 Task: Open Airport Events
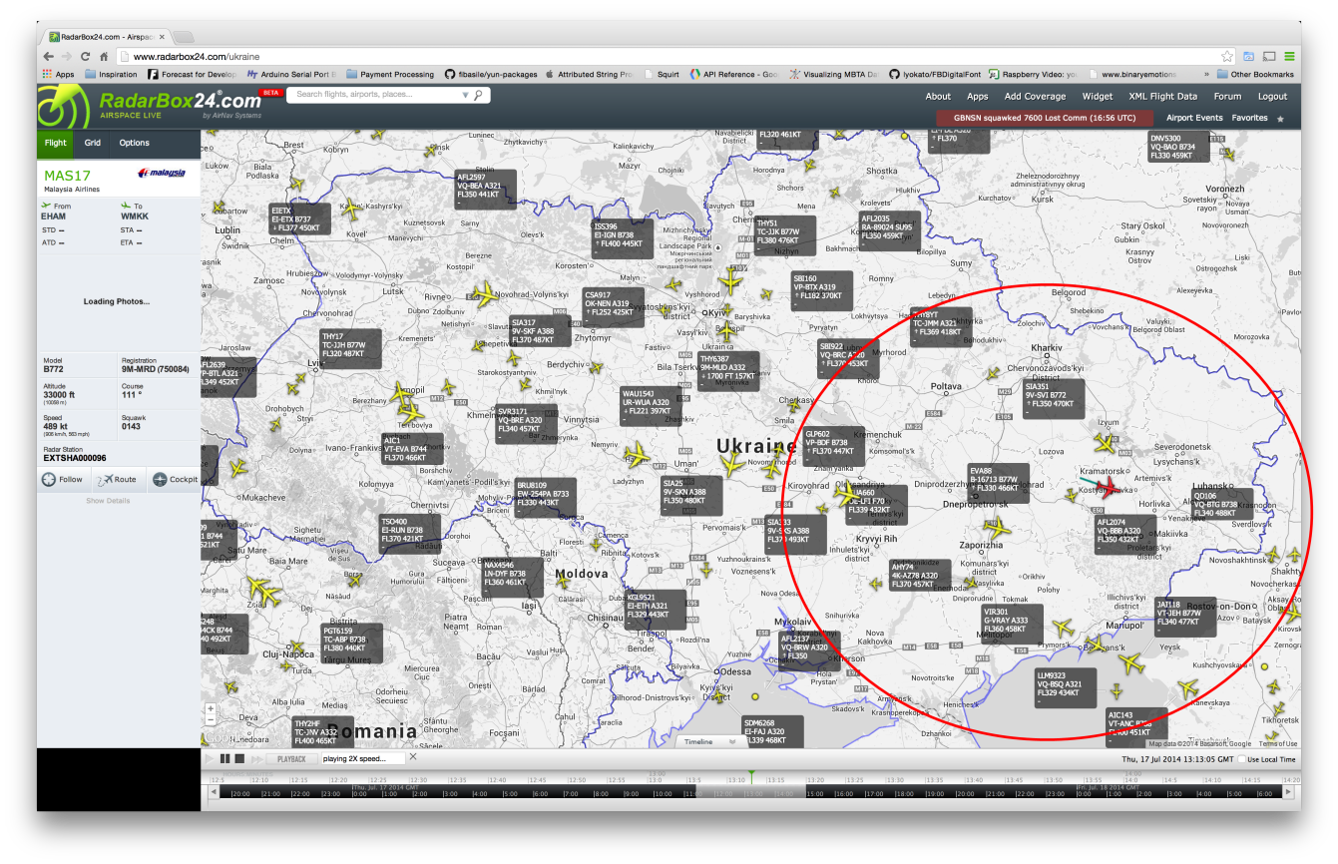[x=1194, y=118]
